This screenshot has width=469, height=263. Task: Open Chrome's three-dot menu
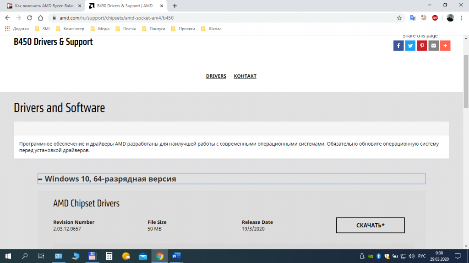click(x=461, y=18)
